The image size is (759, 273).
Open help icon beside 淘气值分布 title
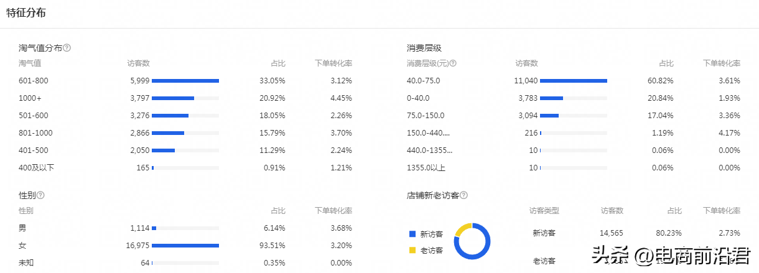[x=67, y=48]
